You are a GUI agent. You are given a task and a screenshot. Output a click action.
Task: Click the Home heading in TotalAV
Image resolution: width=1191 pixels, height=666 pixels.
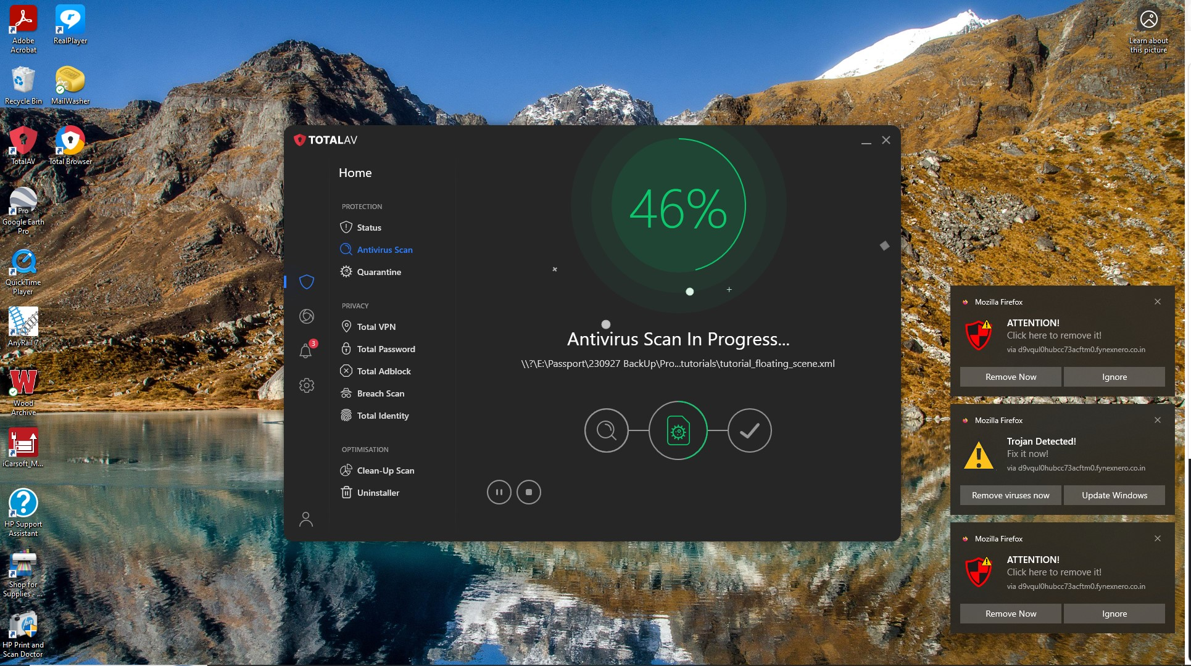point(355,173)
